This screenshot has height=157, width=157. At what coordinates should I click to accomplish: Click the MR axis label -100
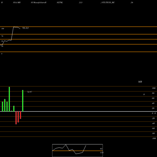[154, 138]
